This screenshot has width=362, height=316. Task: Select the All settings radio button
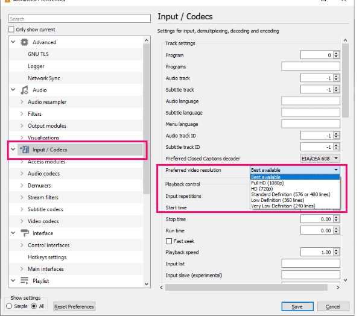coord(34,306)
